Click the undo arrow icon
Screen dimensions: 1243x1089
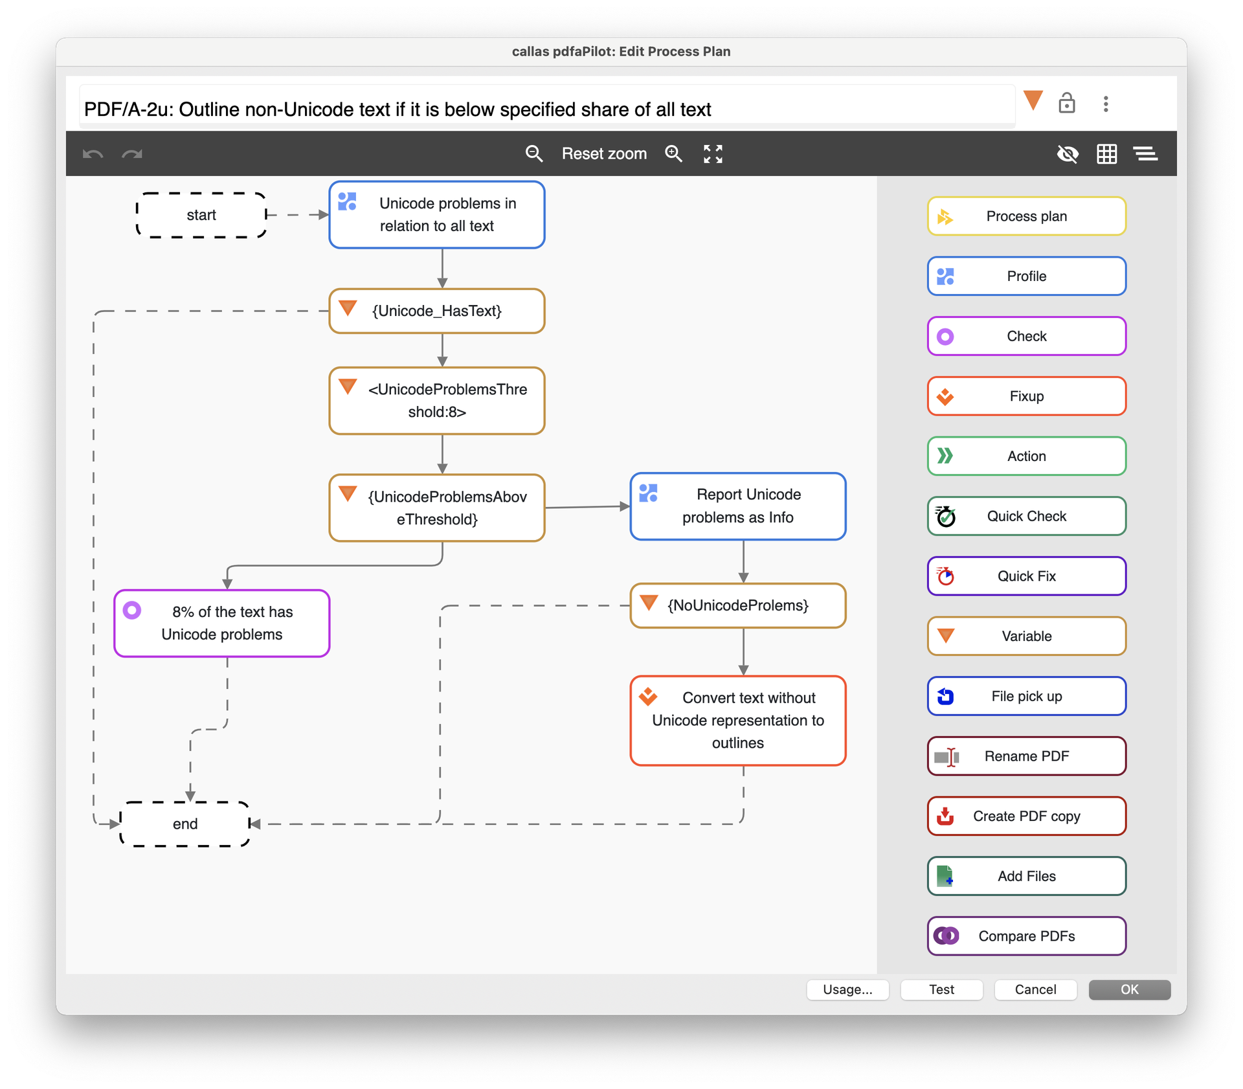tap(93, 154)
